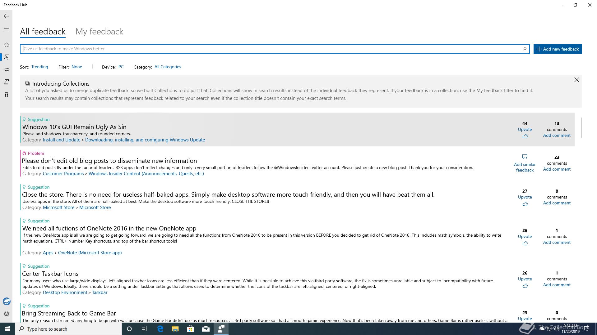
Task: Click Add similar feedback link
Action: [x=525, y=167]
